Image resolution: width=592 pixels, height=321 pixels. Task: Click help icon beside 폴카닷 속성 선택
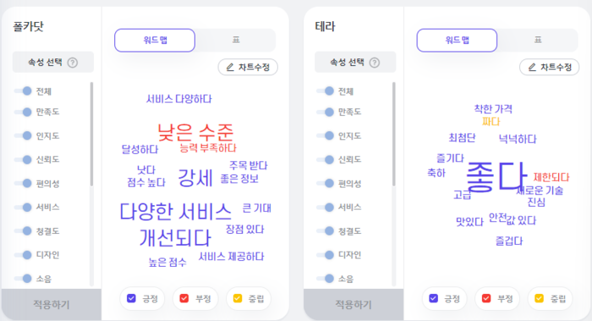tap(73, 63)
